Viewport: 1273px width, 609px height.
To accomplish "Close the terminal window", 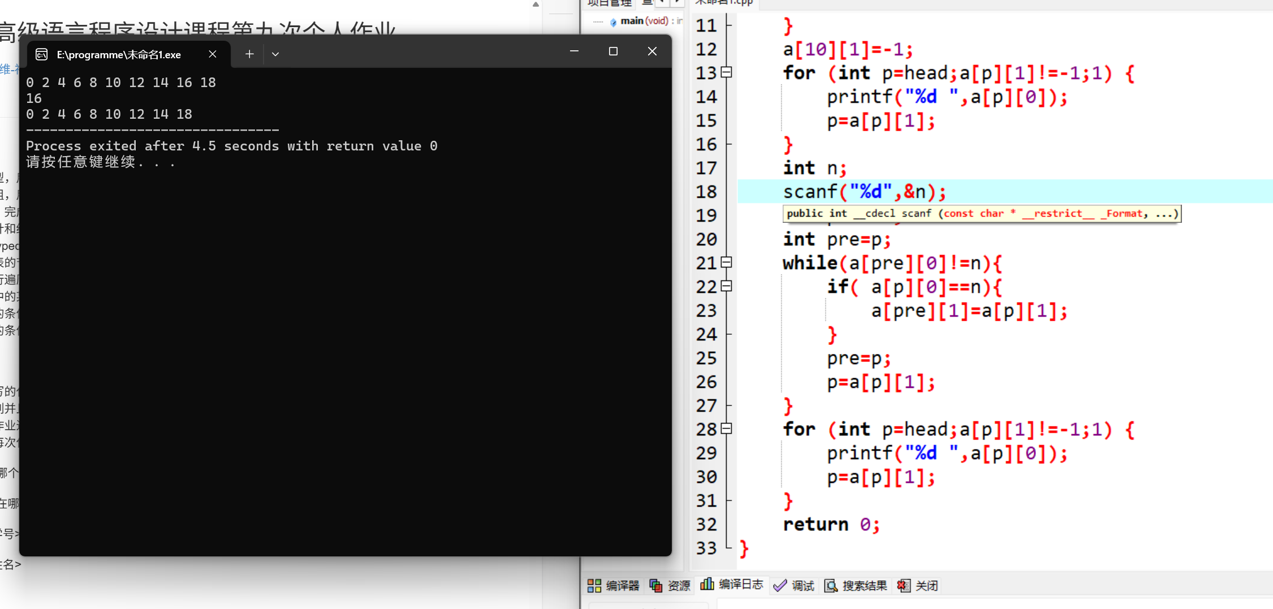I will pos(652,51).
